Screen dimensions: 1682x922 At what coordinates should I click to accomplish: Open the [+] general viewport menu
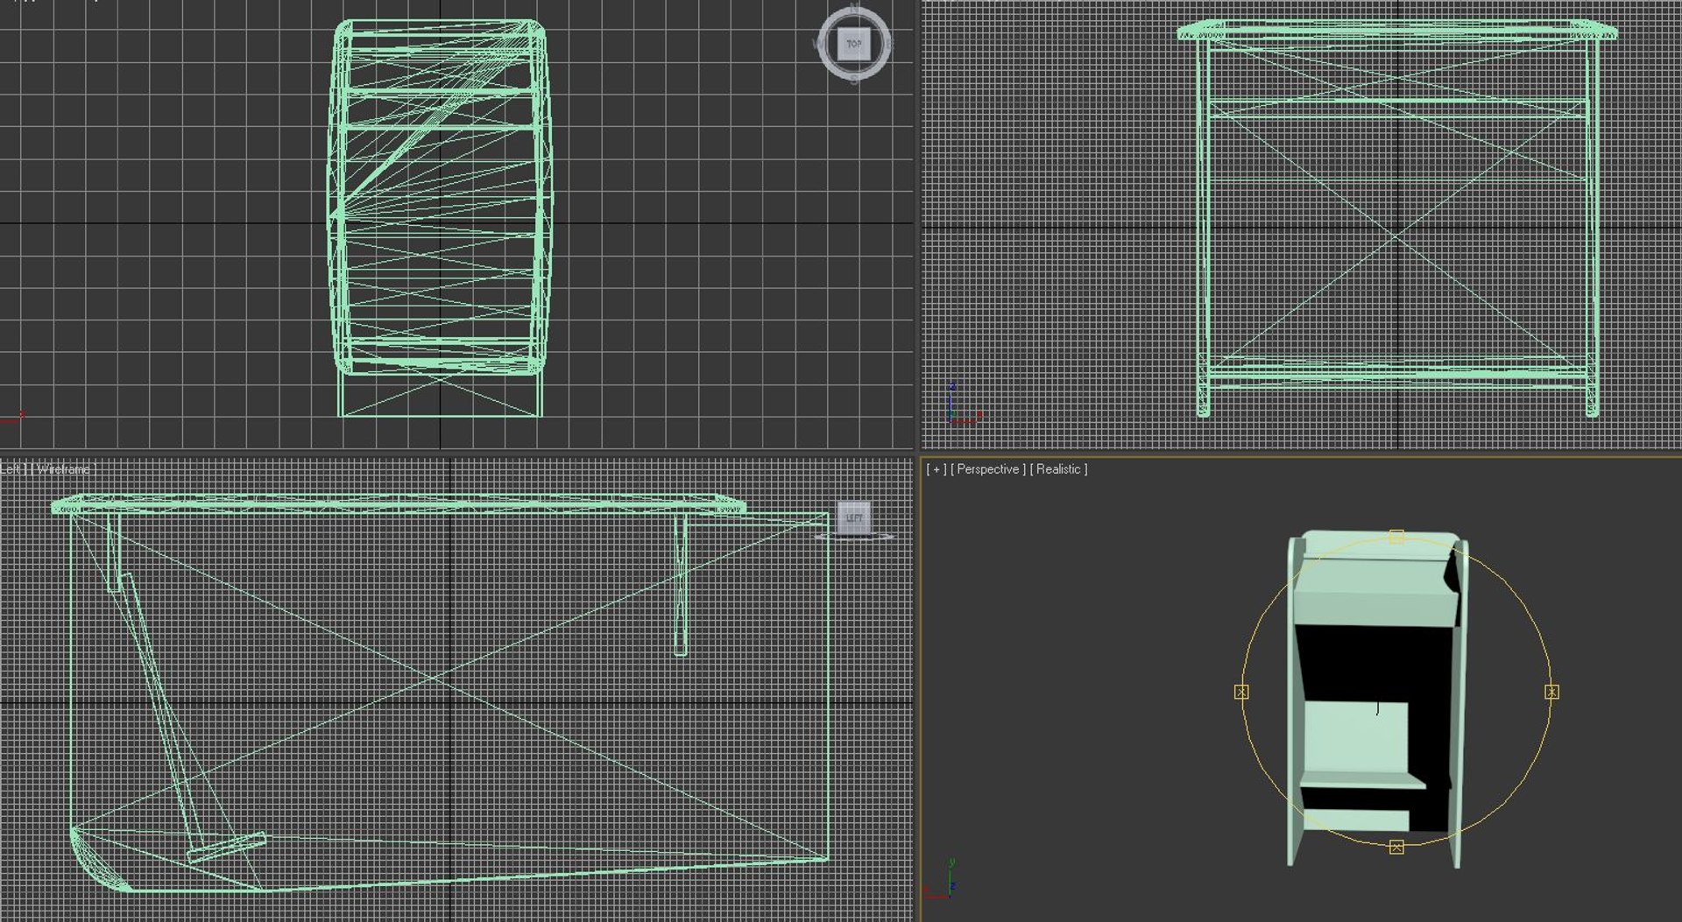936,469
